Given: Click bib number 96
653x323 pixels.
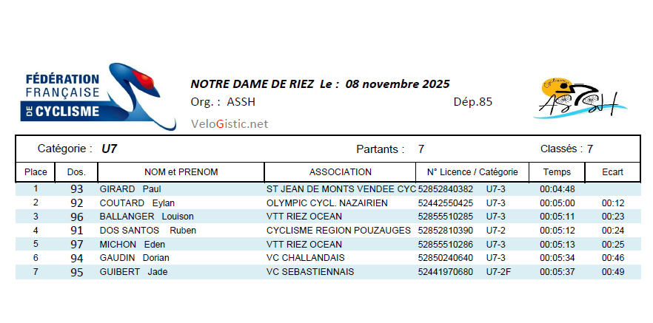Looking at the screenshot, I should (x=76, y=217).
